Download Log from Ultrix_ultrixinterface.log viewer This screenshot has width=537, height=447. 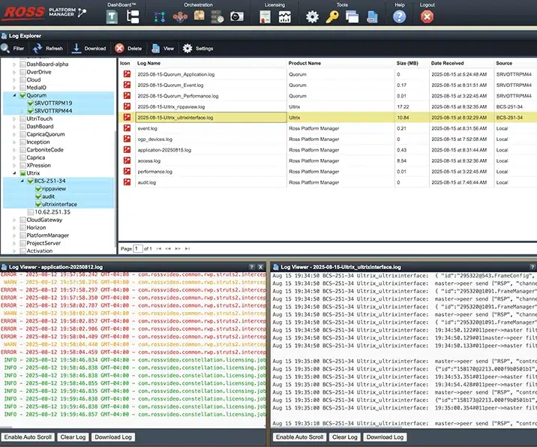385,437
